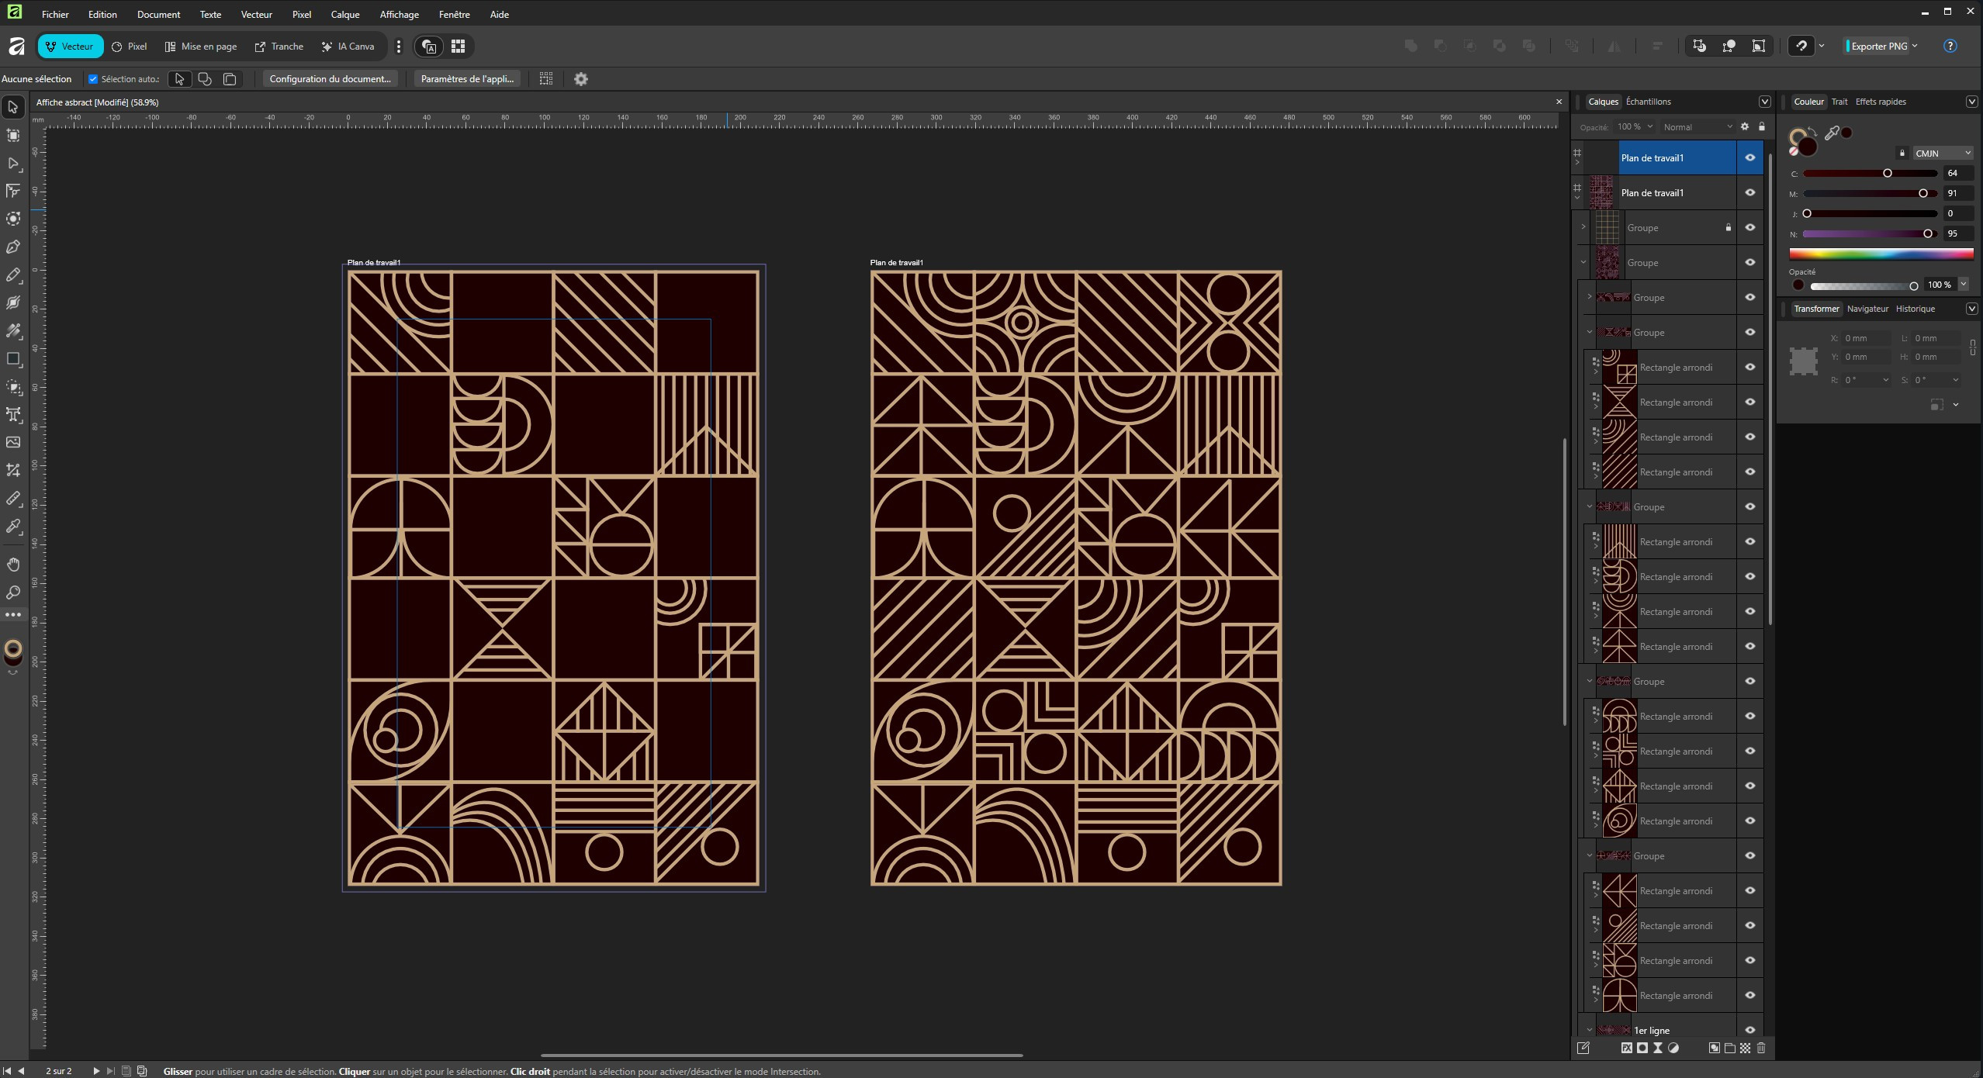Image resolution: width=1983 pixels, height=1078 pixels.
Task: Select the Pen tool
Action: (x=13, y=247)
